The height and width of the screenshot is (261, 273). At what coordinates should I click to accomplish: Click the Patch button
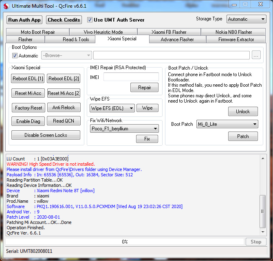coord(243,136)
